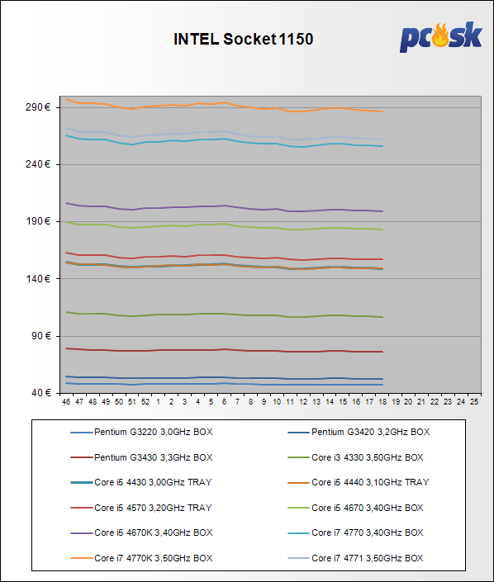Select the Core i7 4771 3,50GHz BOX legend item

pos(355,558)
